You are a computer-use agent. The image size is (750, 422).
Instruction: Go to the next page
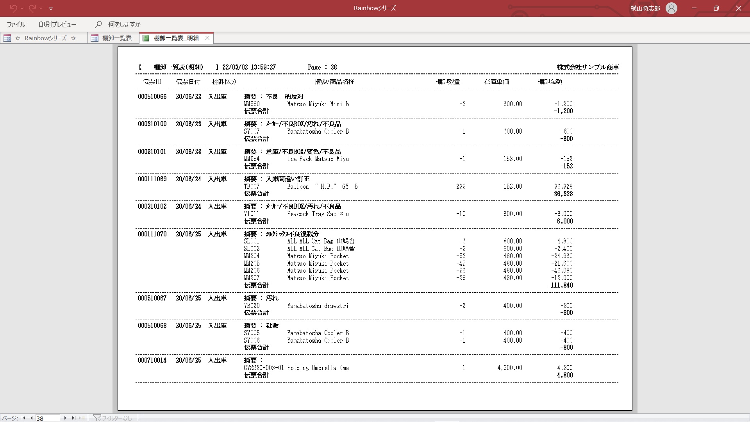pos(65,418)
